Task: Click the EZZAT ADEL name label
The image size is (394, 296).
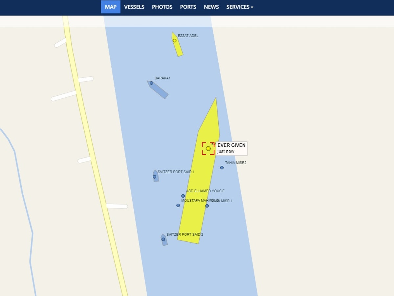Action: pos(188,36)
